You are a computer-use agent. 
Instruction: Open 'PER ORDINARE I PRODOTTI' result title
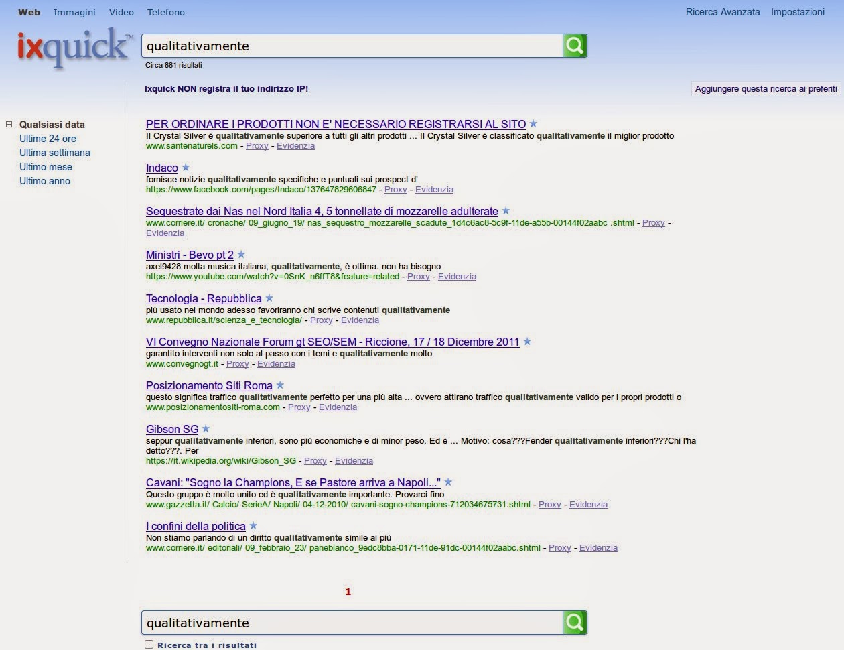336,124
